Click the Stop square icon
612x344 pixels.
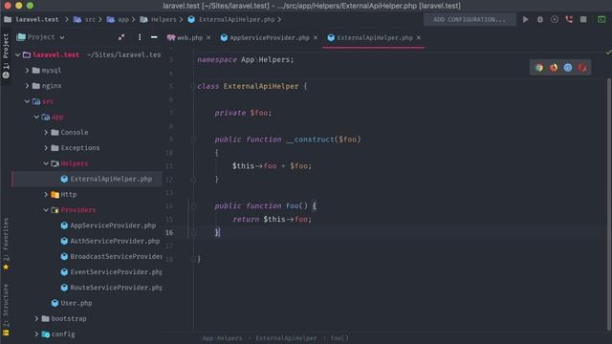(x=583, y=19)
